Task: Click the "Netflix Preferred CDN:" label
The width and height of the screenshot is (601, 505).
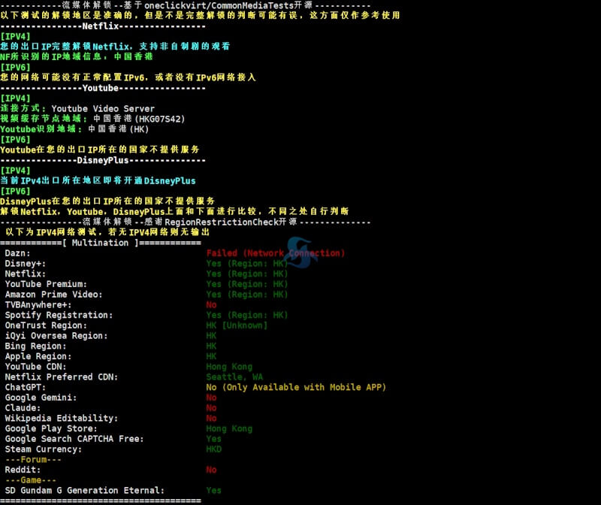Action: (62, 377)
